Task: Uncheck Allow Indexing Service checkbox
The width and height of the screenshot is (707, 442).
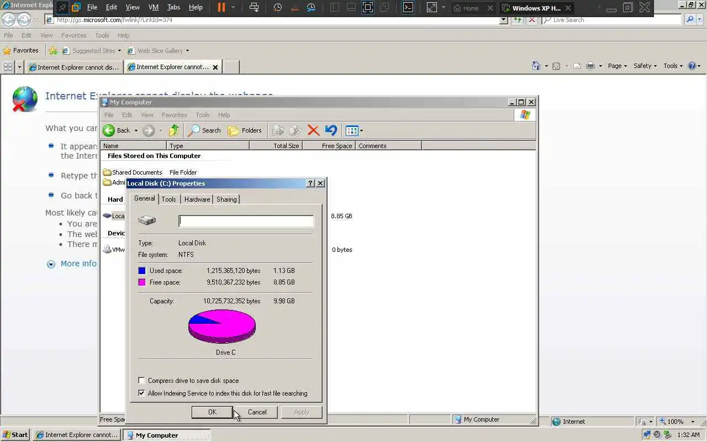Action: [x=142, y=393]
